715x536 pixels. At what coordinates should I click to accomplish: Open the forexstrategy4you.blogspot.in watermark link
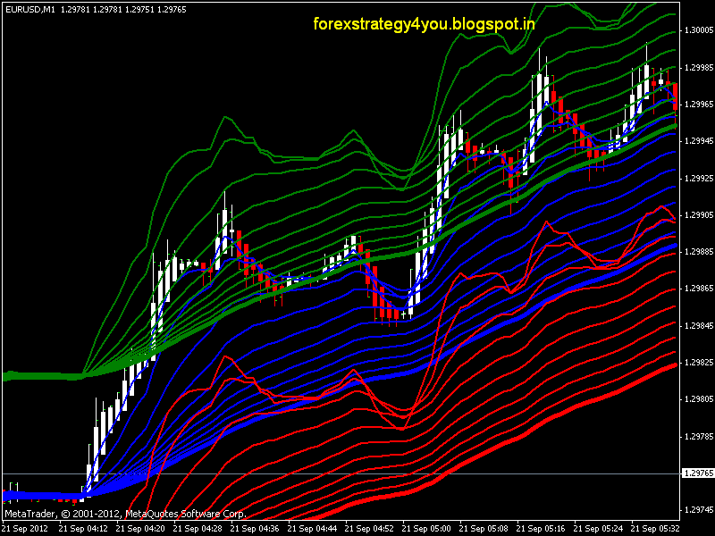pos(425,23)
